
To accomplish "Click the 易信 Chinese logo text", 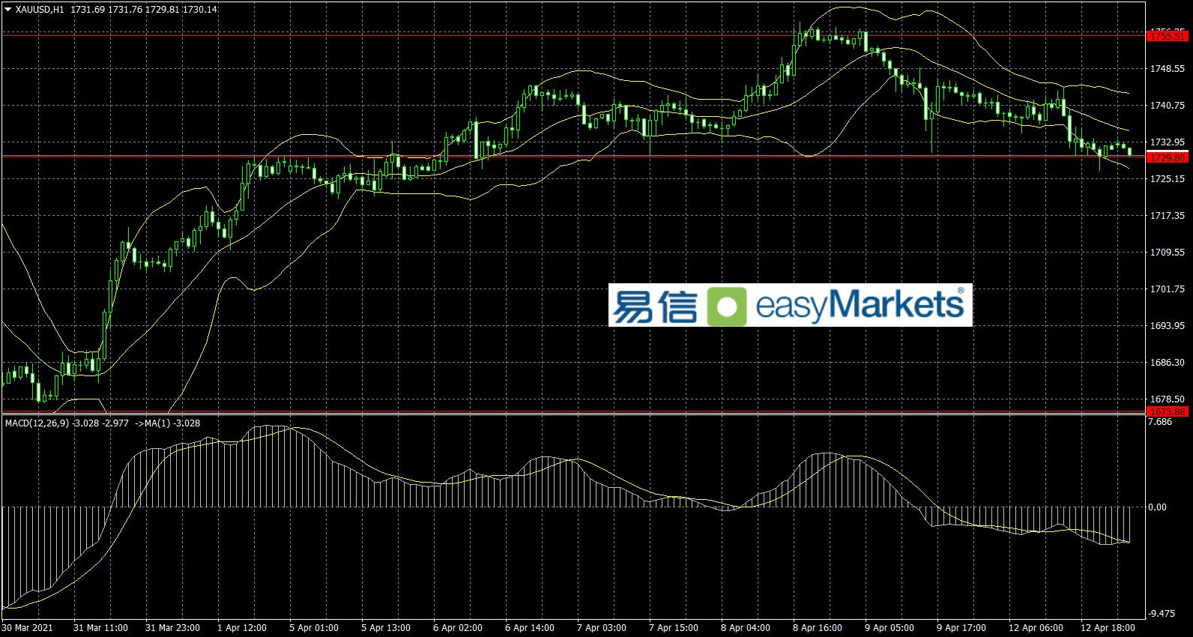I will click(655, 306).
